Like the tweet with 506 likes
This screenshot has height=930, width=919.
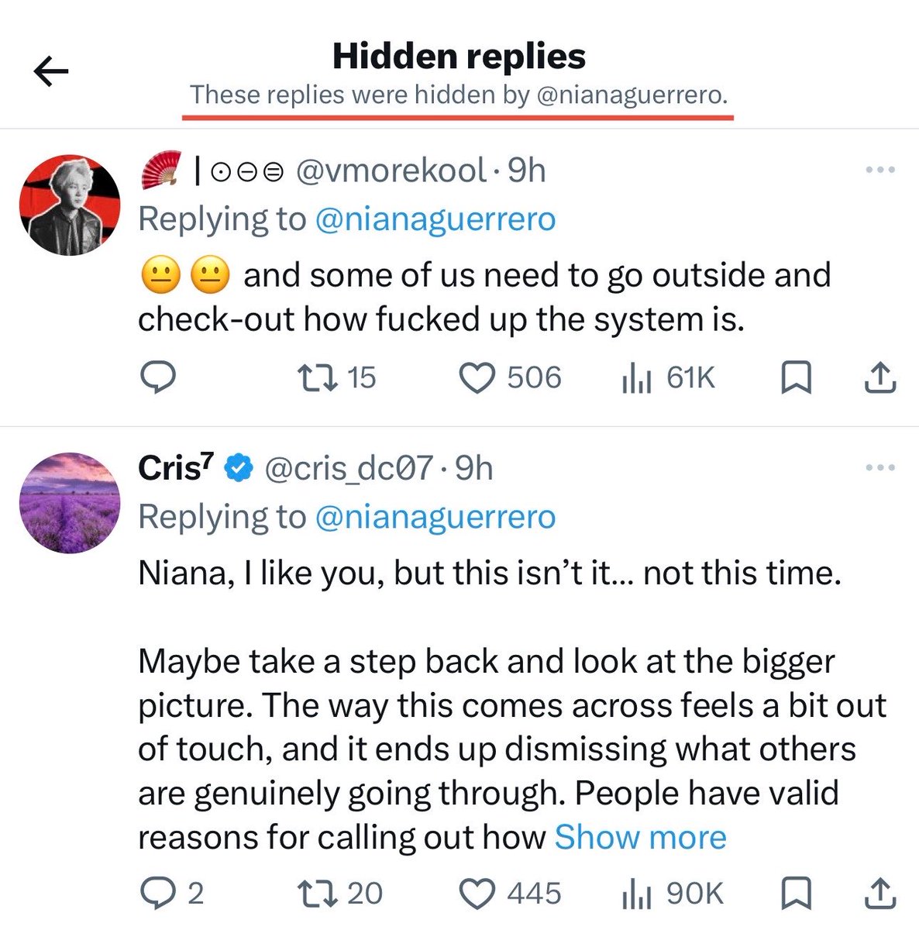click(x=511, y=378)
